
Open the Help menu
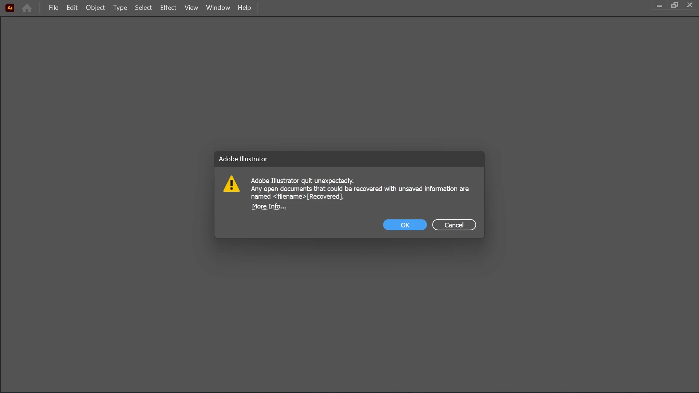pyautogui.click(x=244, y=8)
